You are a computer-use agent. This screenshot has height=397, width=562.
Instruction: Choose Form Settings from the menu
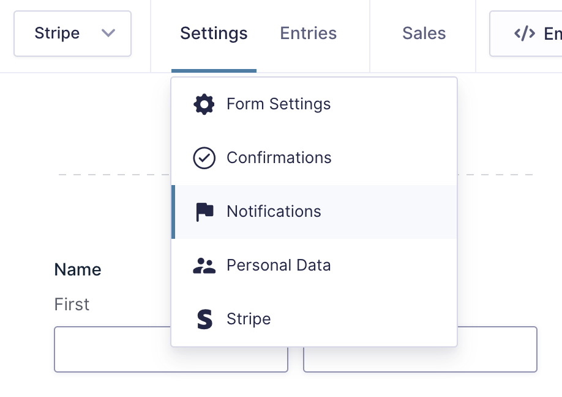point(314,104)
